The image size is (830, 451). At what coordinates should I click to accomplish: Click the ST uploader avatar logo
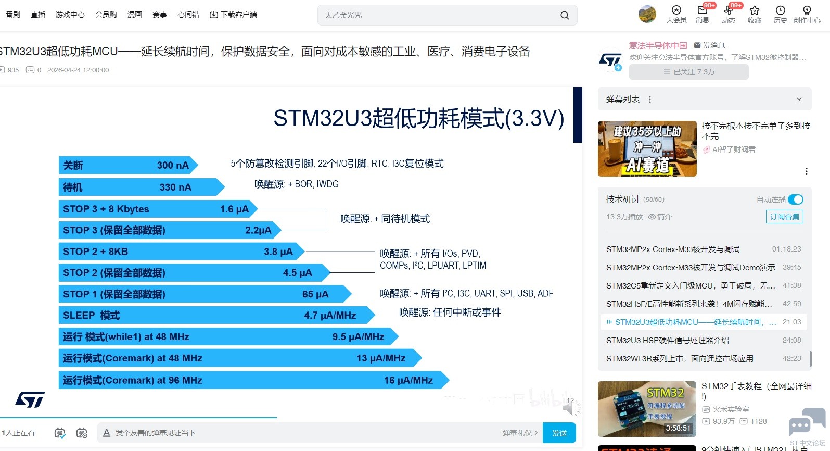click(610, 60)
